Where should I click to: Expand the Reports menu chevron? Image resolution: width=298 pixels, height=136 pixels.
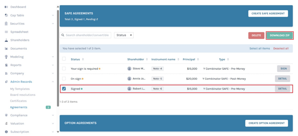pyautogui.click(x=53, y=65)
